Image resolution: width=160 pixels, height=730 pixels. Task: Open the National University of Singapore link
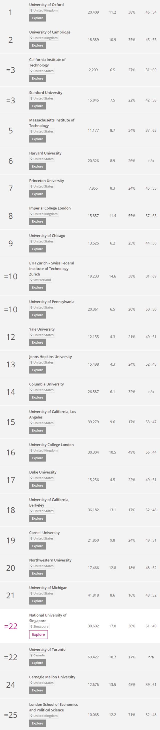tap(48, 618)
